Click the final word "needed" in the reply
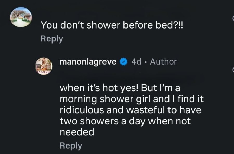Viewport: 234px width, 154px height. (x=77, y=132)
